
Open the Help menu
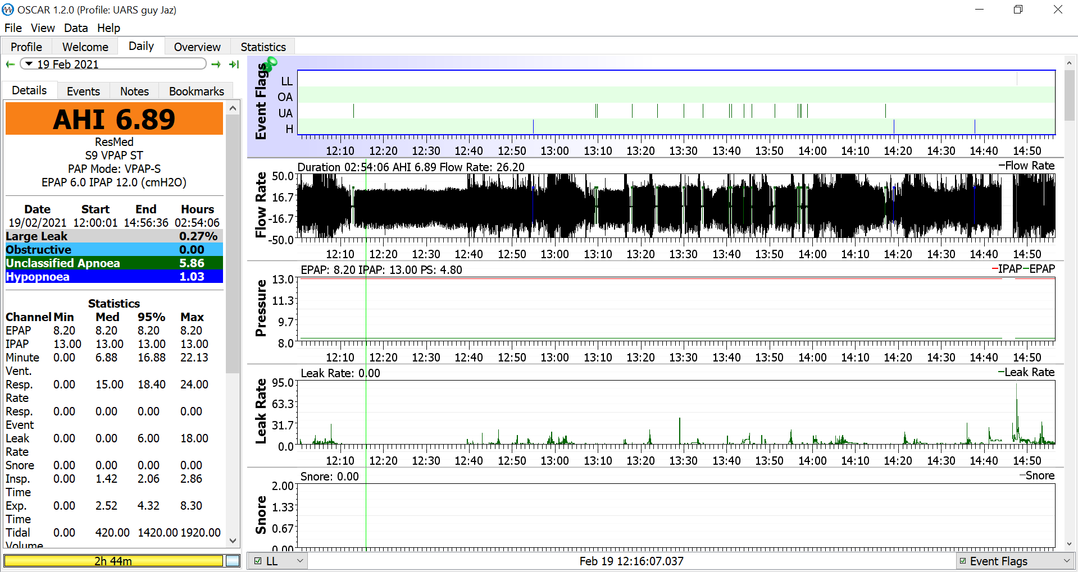click(x=108, y=28)
